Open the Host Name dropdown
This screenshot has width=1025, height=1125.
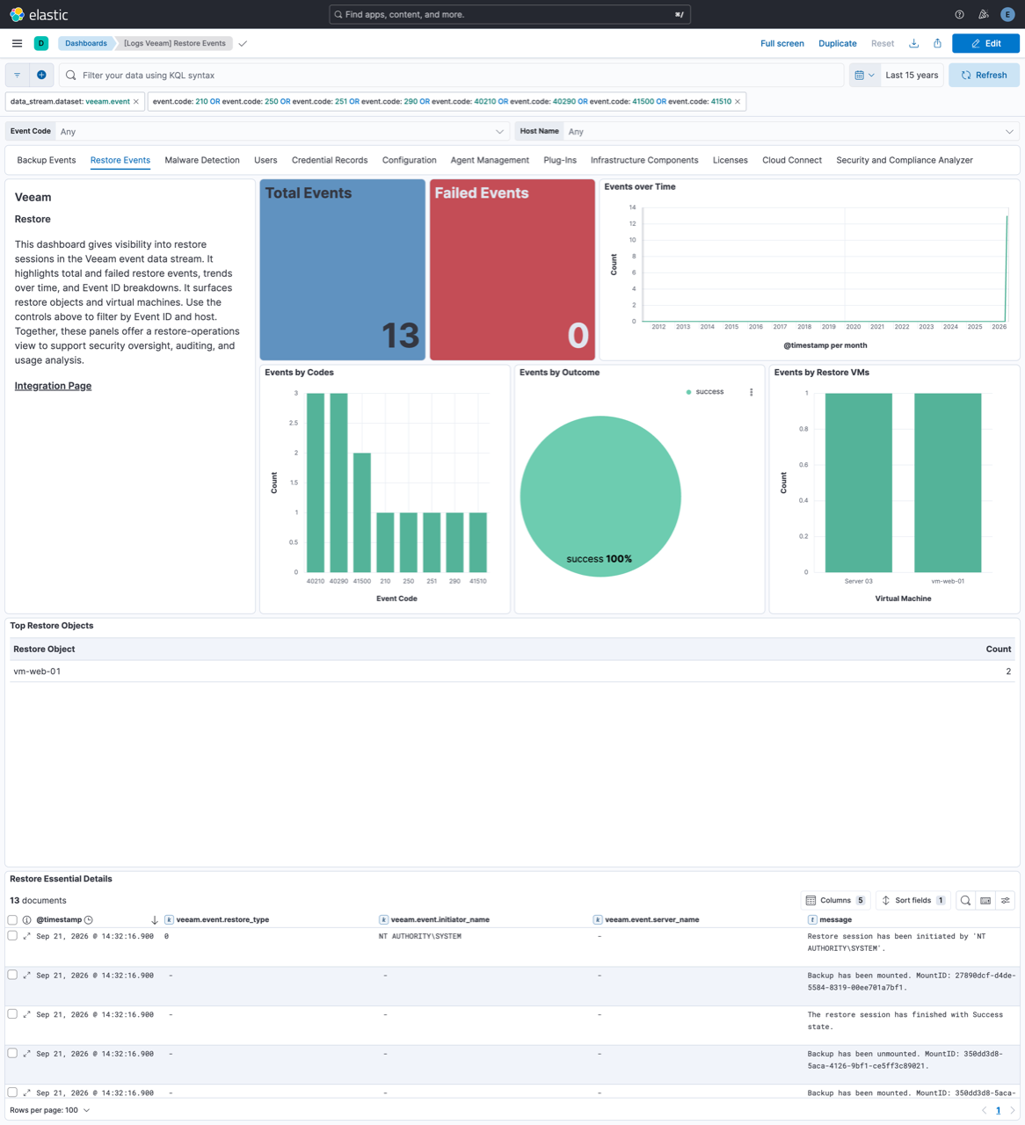pyautogui.click(x=791, y=132)
